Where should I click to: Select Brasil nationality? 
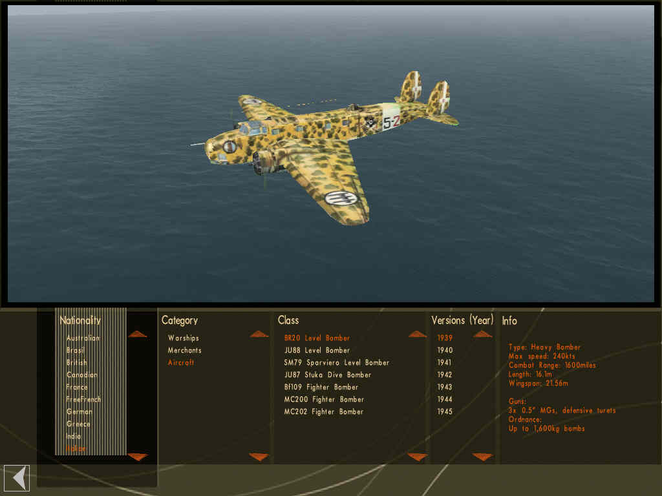(x=76, y=351)
